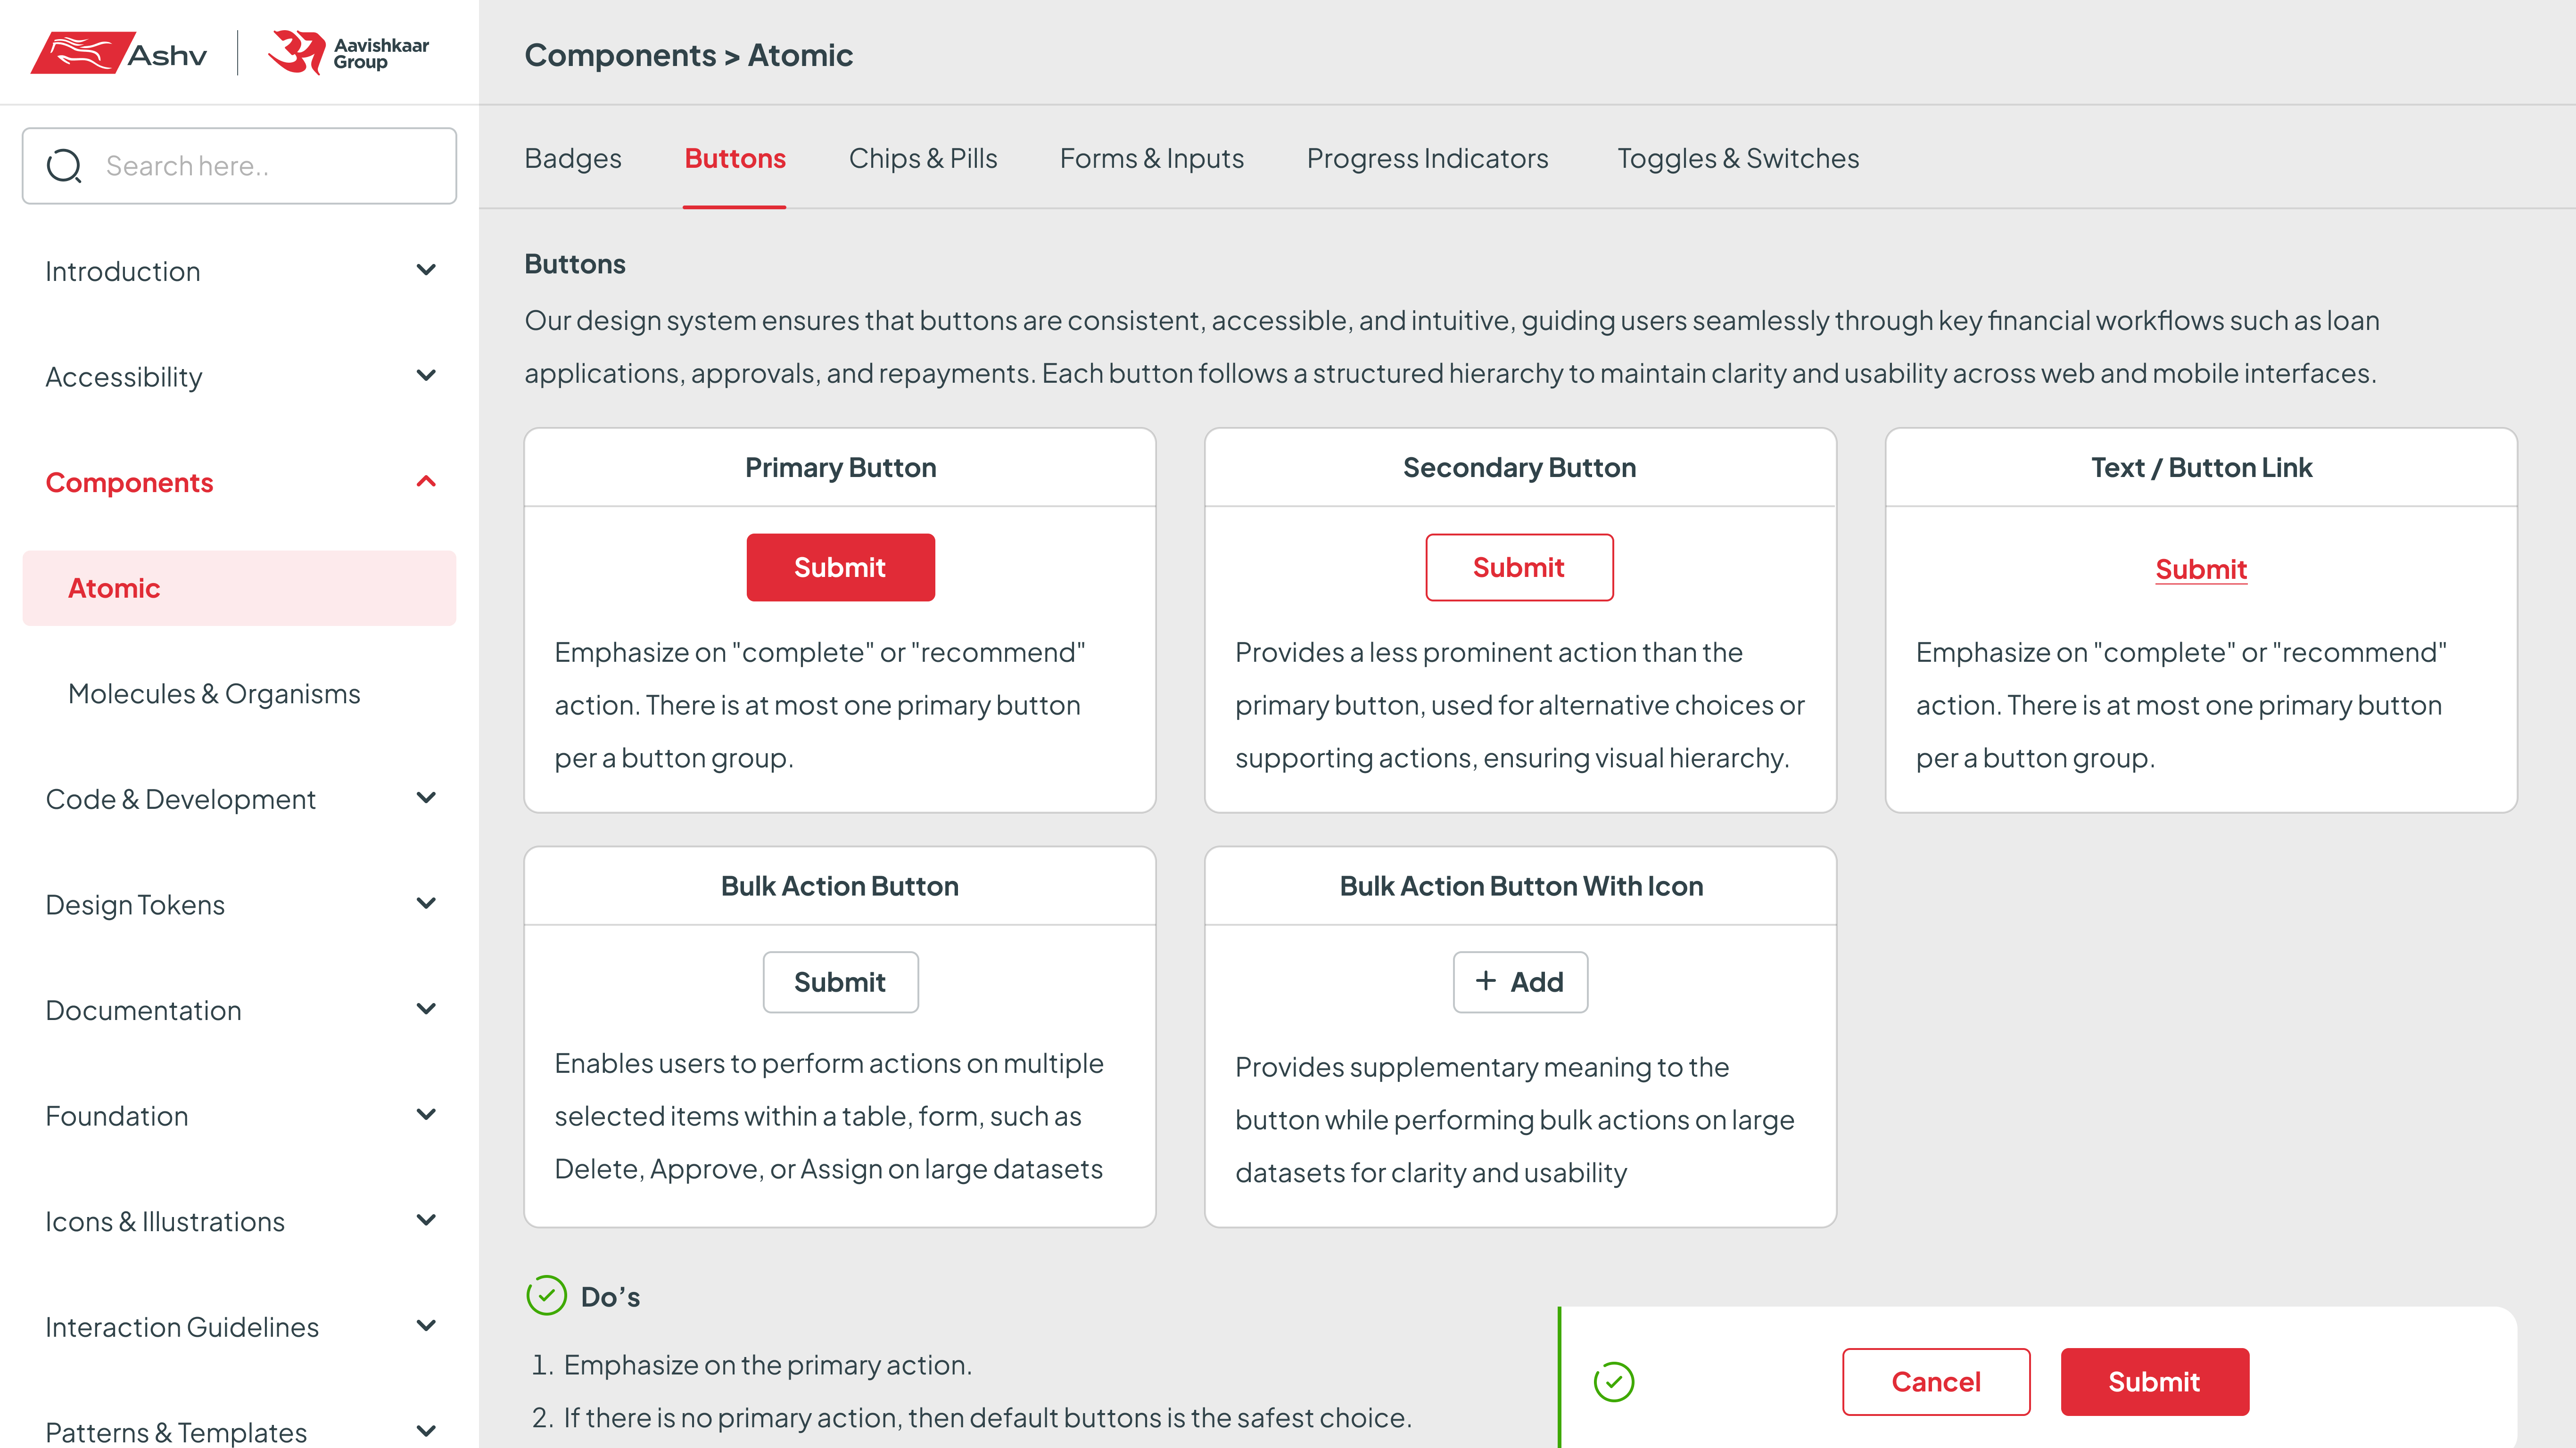The height and width of the screenshot is (1448, 2576).
Task: Click the red primary Submit button
Action: pos(840,567)
